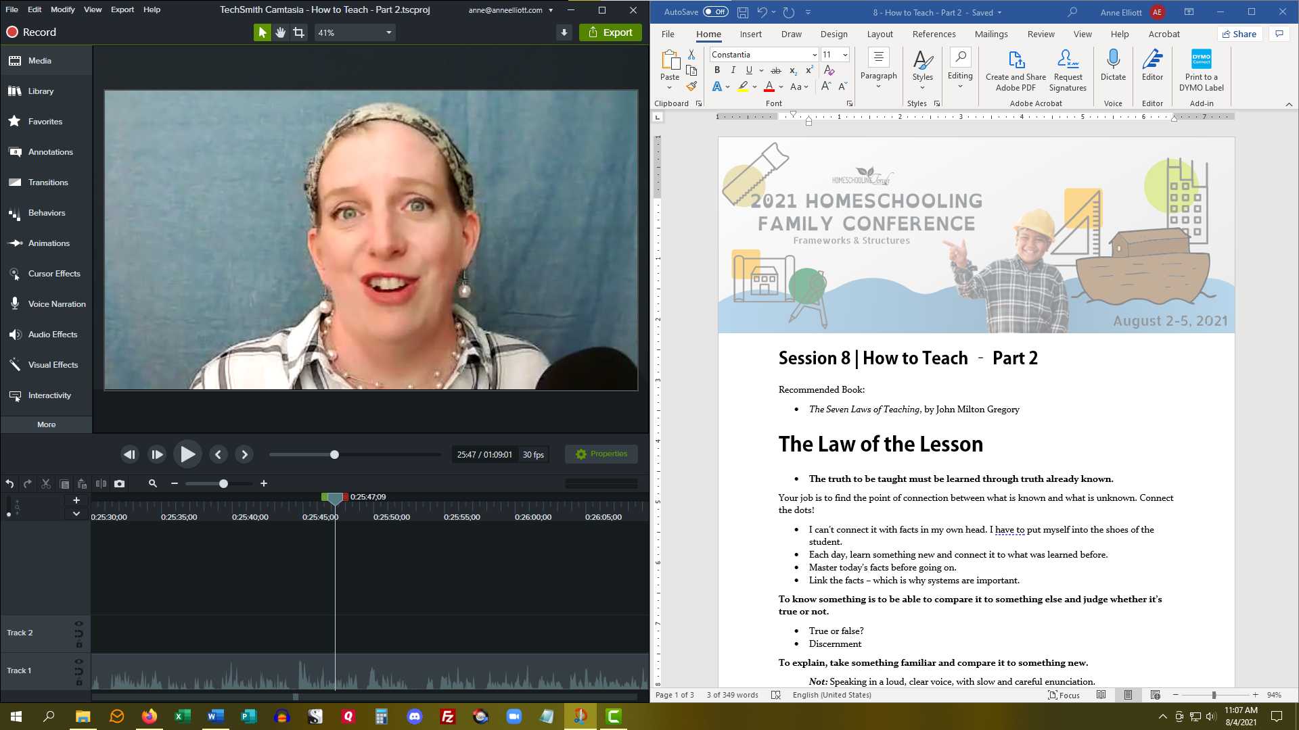Toggle Track 1 visibility eye icon
The width and height of the screenshot is (1299, 730).
pyautogui.click(x=79, y=662)
